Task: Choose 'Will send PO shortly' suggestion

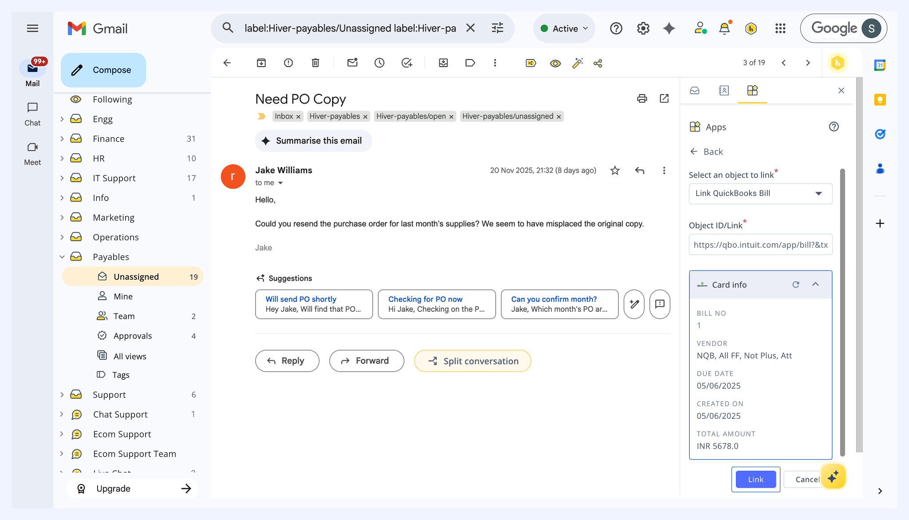Action: pyautogui.click(x=314, y=304)
